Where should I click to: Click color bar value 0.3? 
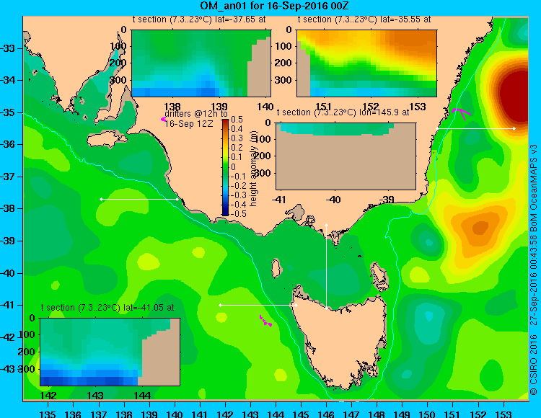[x=237, y=138]
